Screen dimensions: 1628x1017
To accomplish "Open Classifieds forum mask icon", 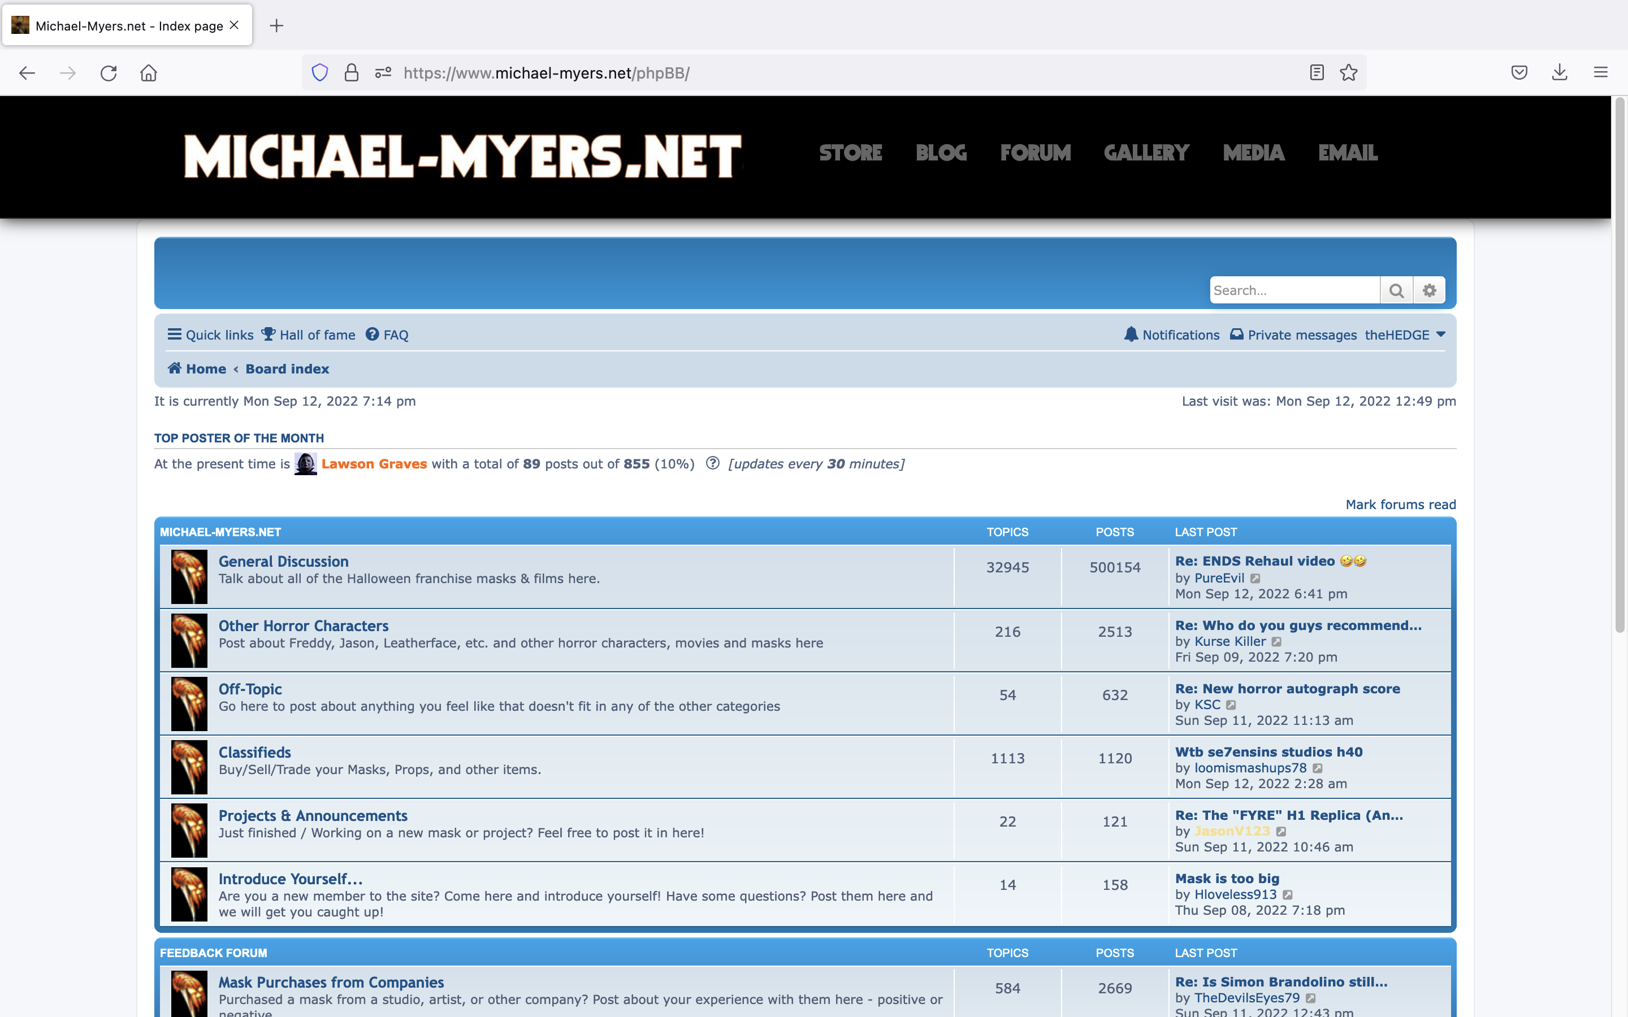I will pyautogui.click(x=189, y=767).
